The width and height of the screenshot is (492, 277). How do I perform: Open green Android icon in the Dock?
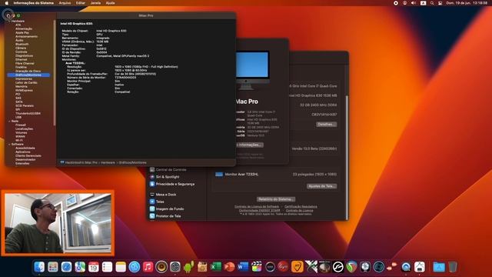pos(188,267)
